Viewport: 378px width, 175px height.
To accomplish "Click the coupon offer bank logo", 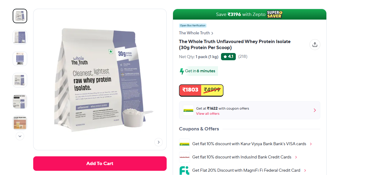I will tap(188, 110).
